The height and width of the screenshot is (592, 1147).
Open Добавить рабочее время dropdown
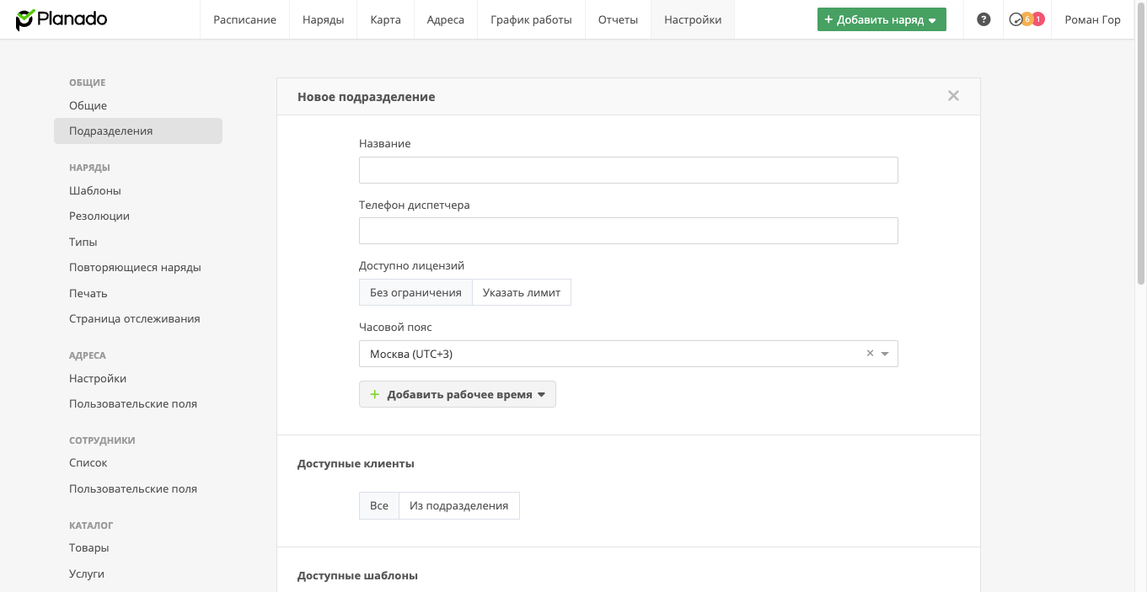[458, 394]
